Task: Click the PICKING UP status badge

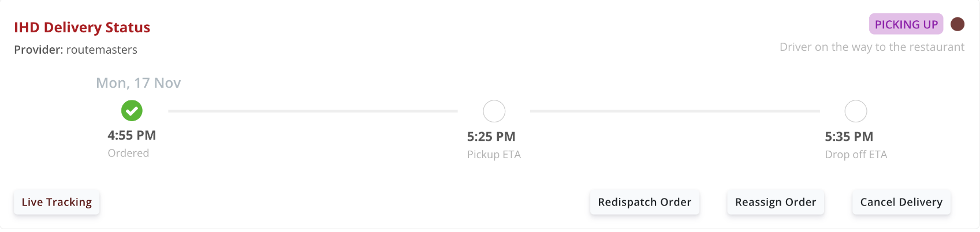Action: click(x=906, y=24)
